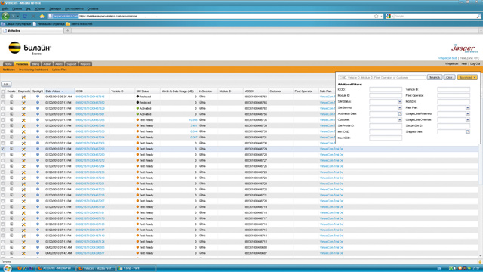Viewport: 483px width, 272px height.
Task: Open details icon of the highlighted checked row
Action: 11,149
